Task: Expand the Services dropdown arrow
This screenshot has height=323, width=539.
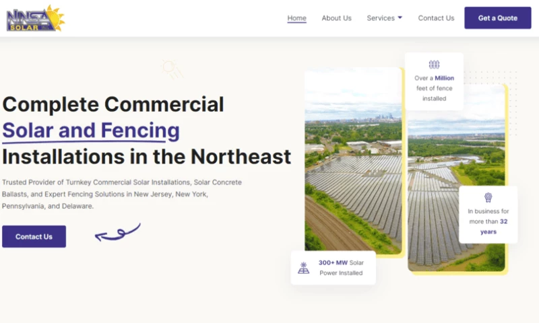Action: pos(400,18)
